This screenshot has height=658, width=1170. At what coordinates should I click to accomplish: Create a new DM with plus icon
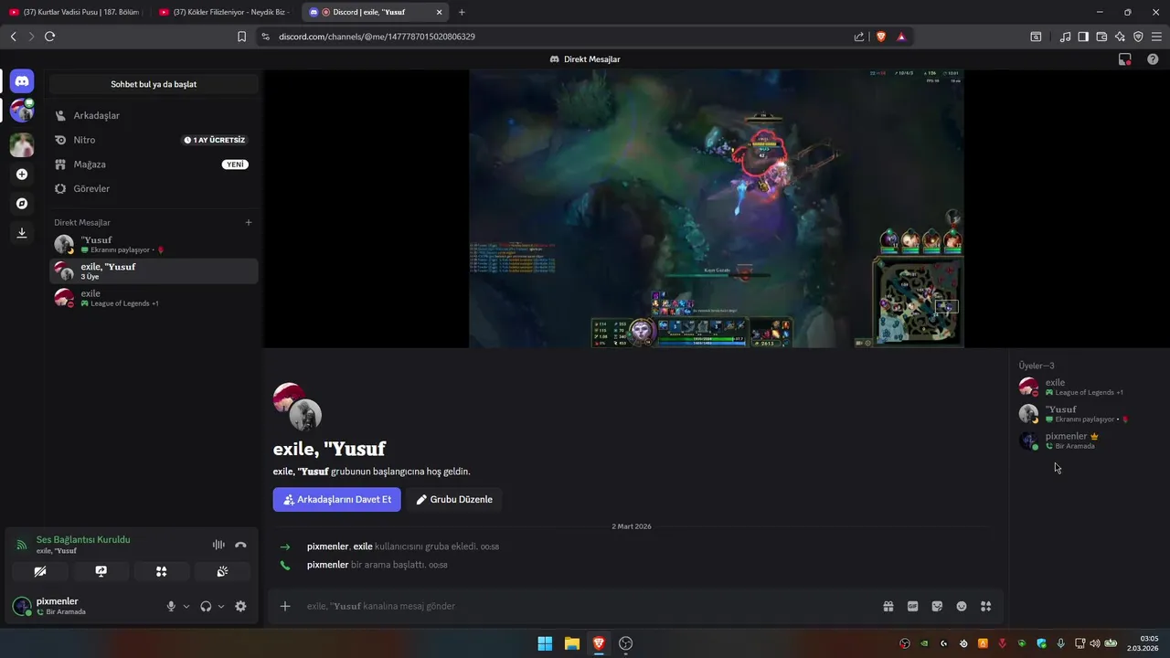pos(248,222)
